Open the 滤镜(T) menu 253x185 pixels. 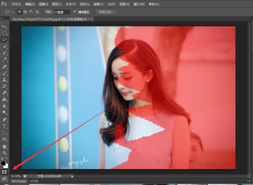99,4
